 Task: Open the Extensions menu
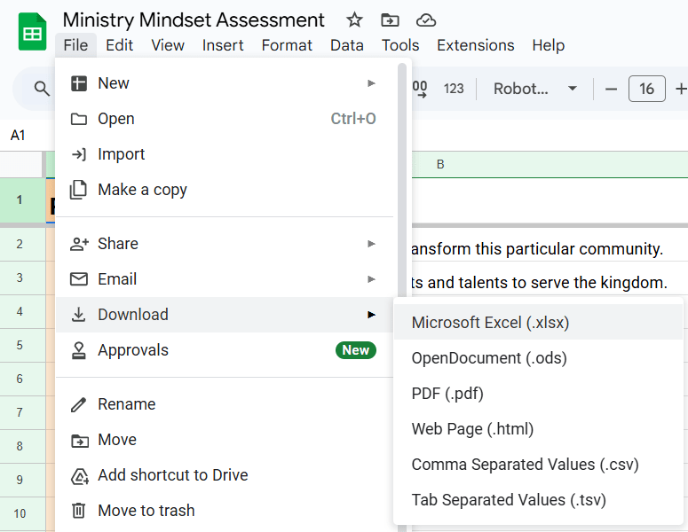coord(475,45)
